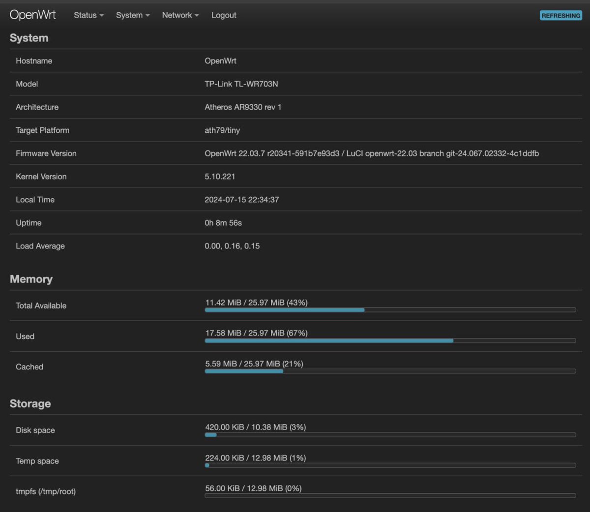
Task: Click the hostname value OpenWrt
Action: pyautogui.click(x=220, y=61)
